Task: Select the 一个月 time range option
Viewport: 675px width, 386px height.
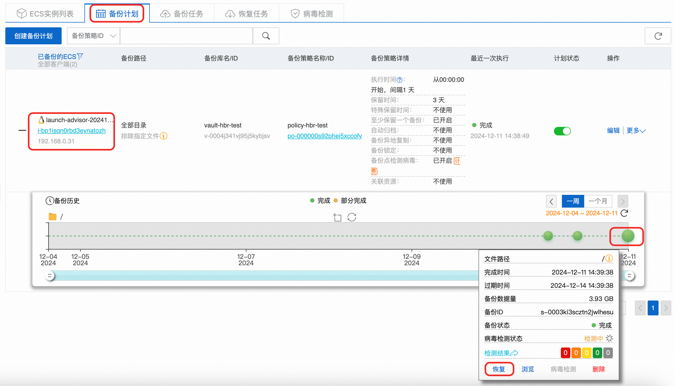Action: (x=598, y=201)
